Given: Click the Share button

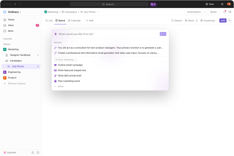Looking at the screenshot, I should [213, 12].
